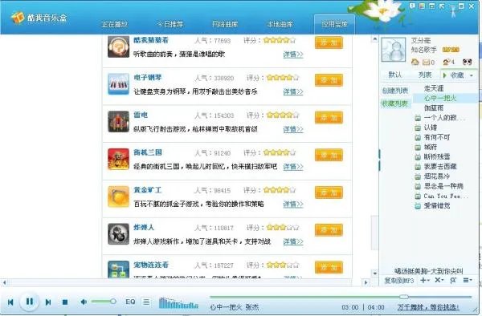Add the 黄金矿工 game
The height and width of the screenshot is (316, 482).
[329, 192]
